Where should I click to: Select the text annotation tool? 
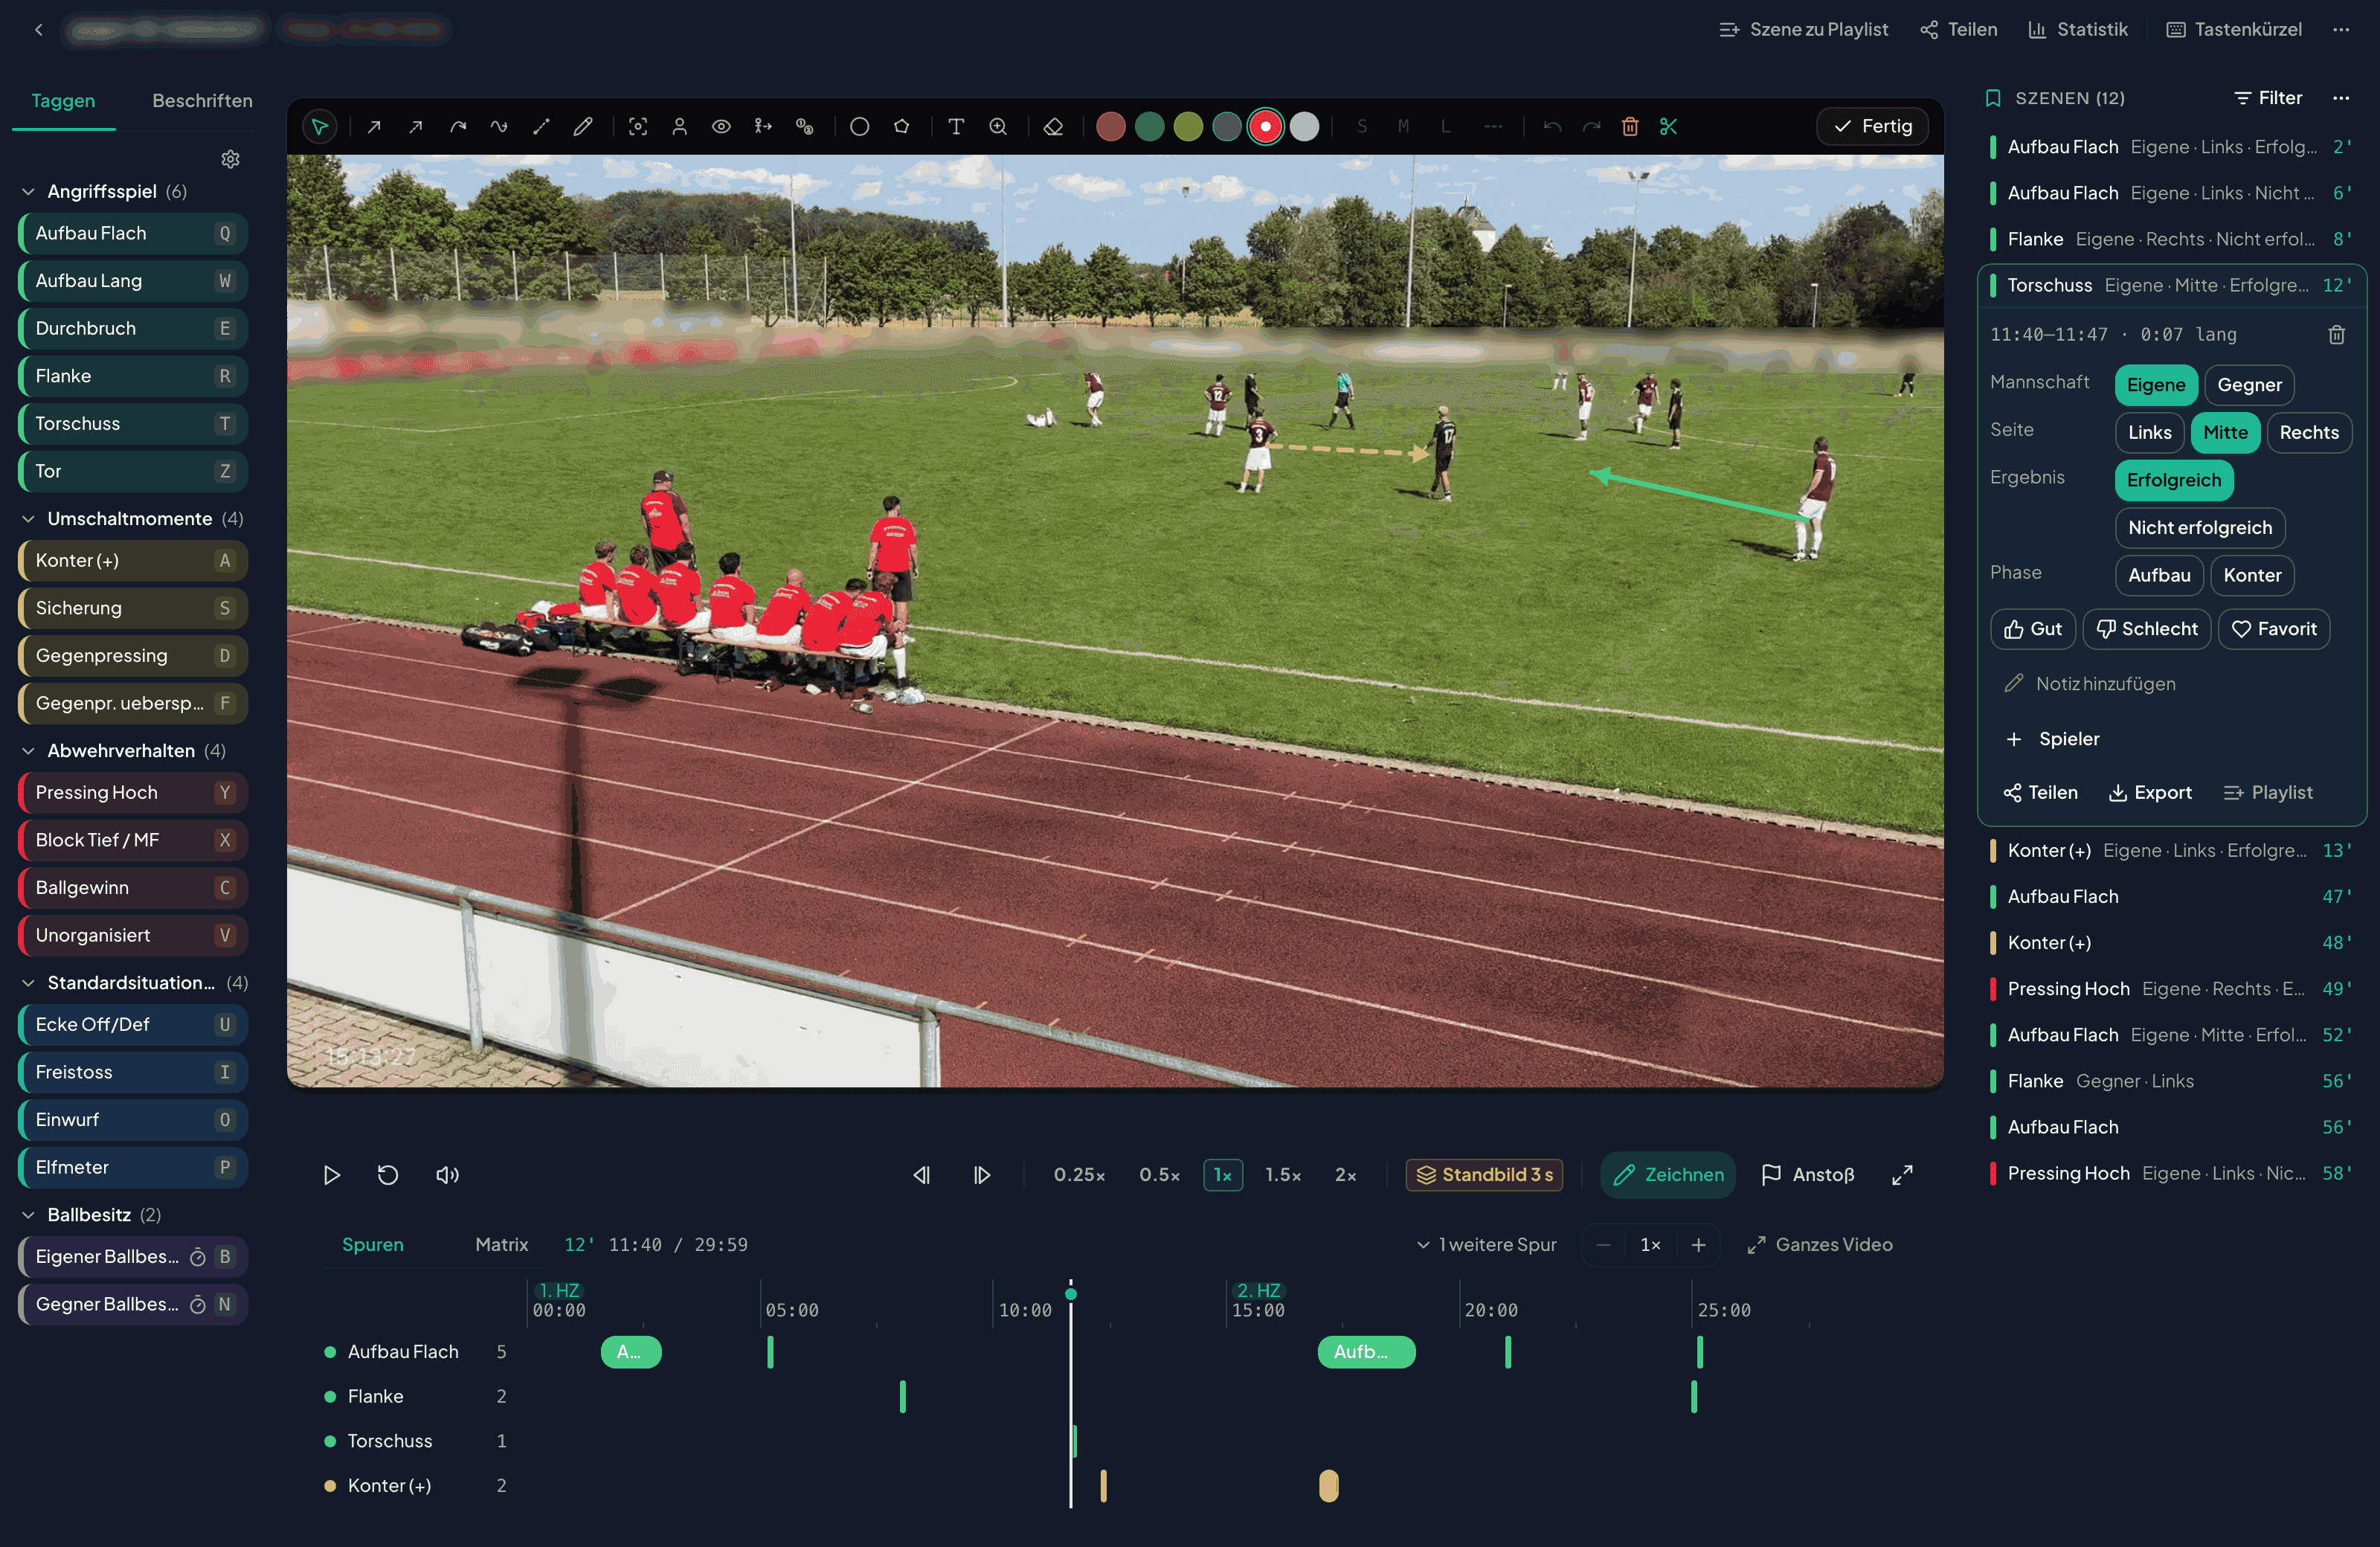[x=956, y=127]
